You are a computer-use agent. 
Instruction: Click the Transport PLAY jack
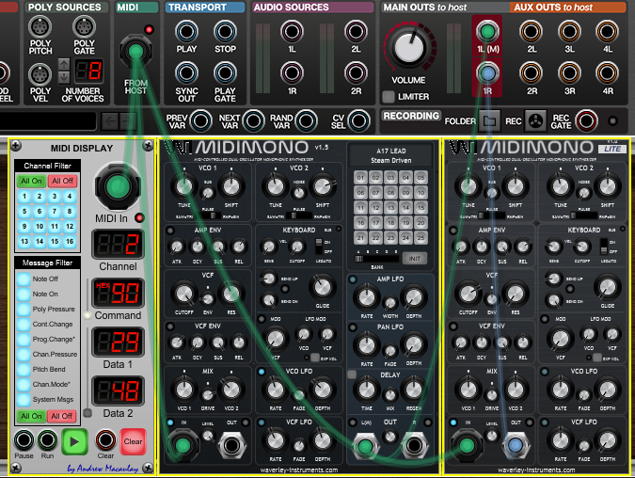click(x=186, y=32)
